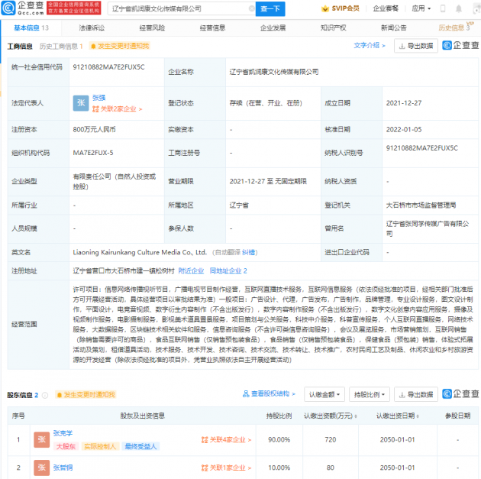Open the 认缴金额 filter dropdown
This screenshot has width=481, height=479.
tap(324, 395)
